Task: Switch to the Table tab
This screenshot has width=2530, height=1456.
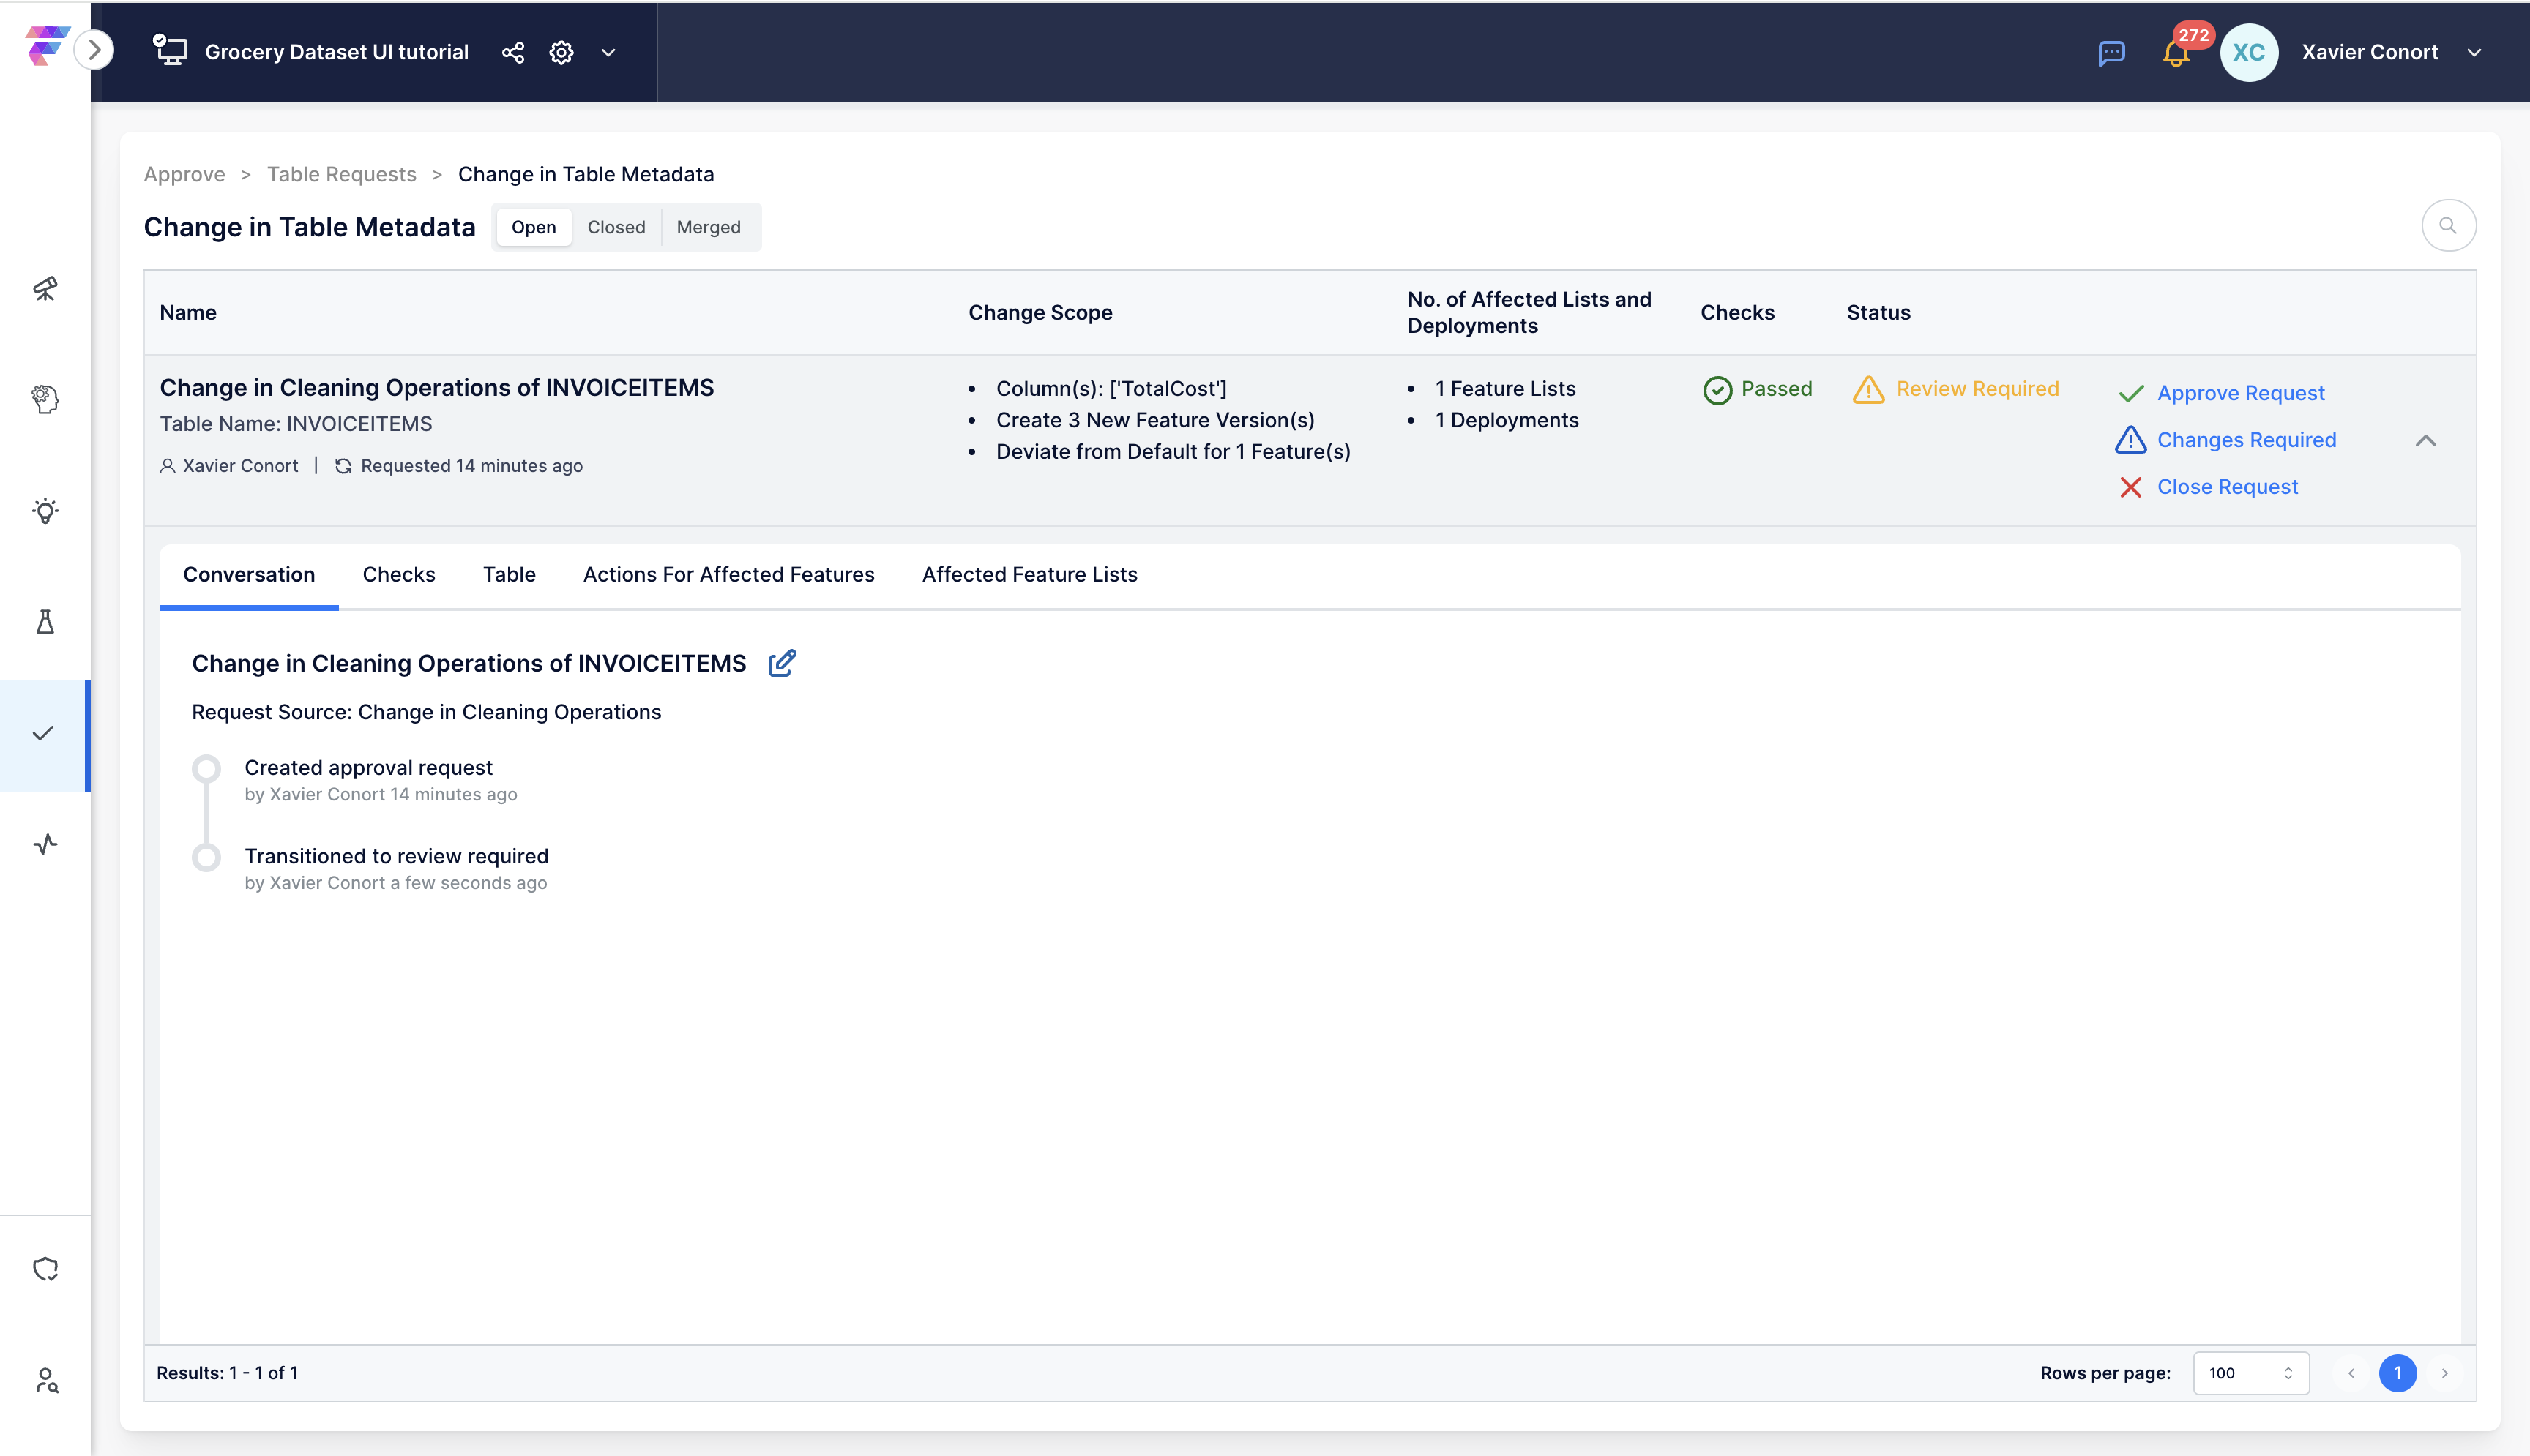Action: (x=510, y=575)
